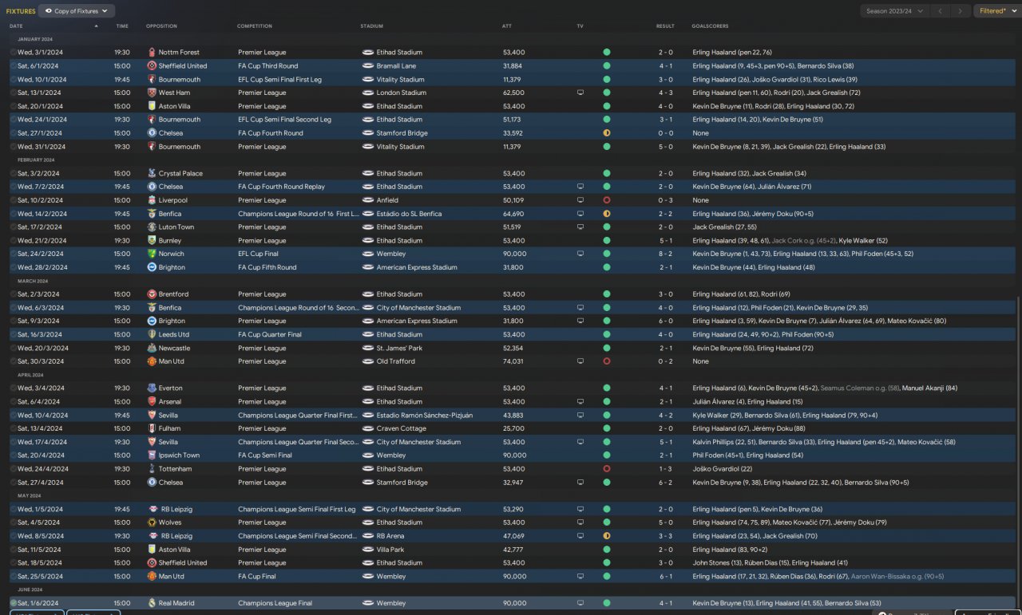Click the stadium icon beside Craven Cottage
The width and height of the screenshot is (1022, 615).
pos(368,428)
